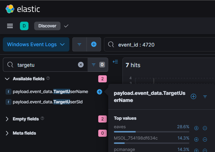Open Windows Event Logs data view dropdown
This screenshot has width=215, height=152.
(36, 44)
